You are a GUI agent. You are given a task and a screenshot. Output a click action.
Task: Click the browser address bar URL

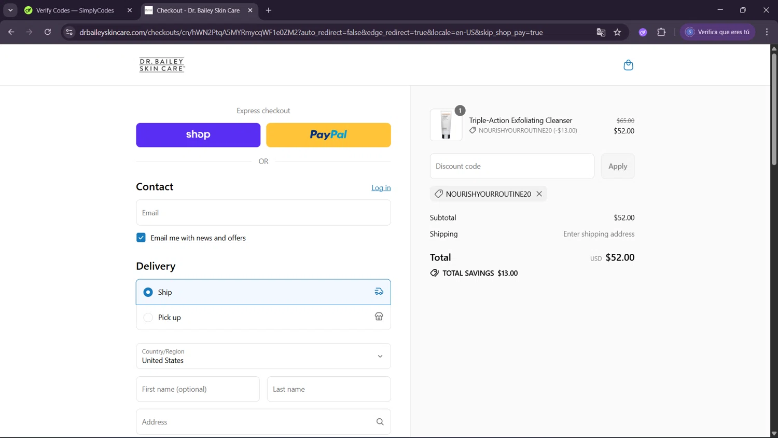pos(311,32)
